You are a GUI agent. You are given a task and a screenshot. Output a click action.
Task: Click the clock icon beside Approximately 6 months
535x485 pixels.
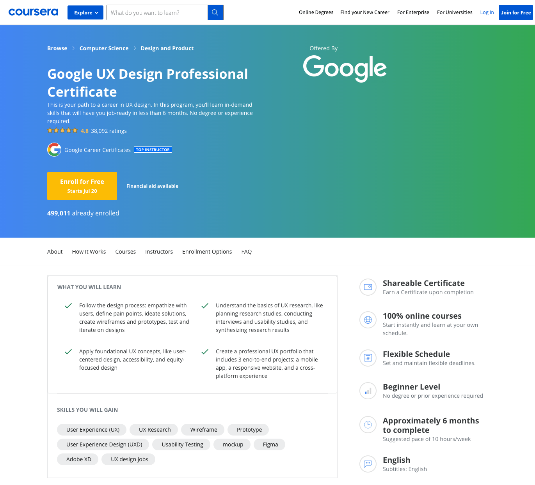[x=368, y=425]
